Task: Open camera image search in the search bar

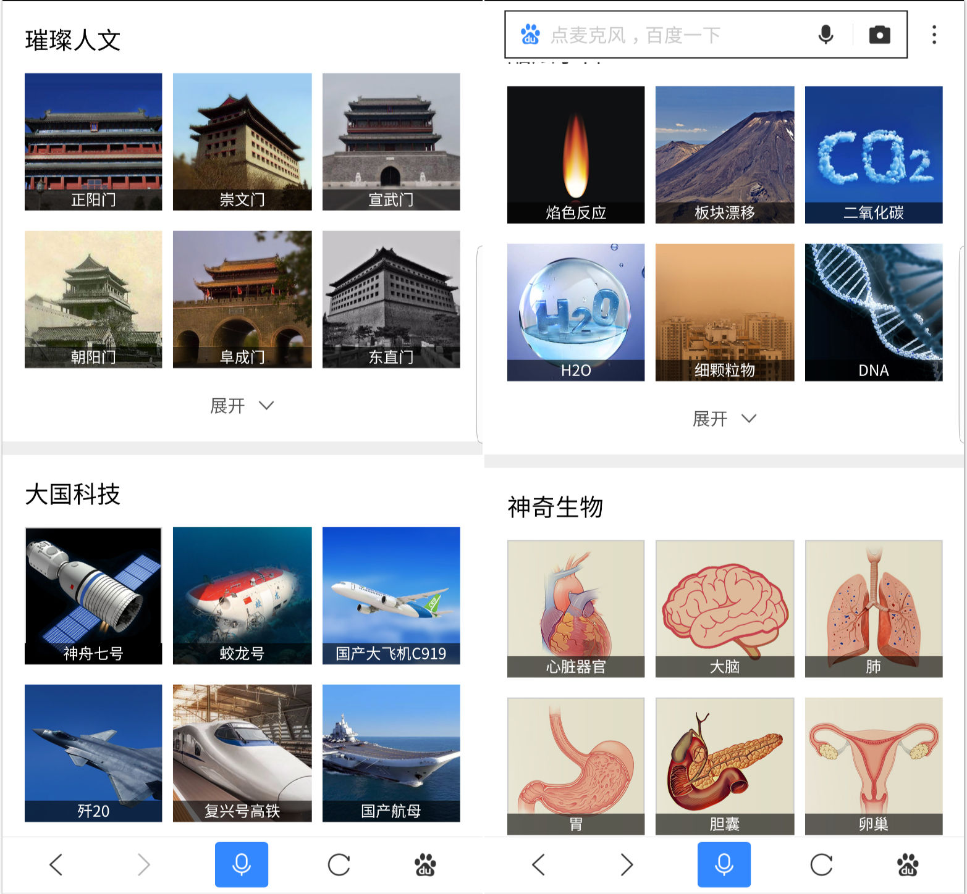Action: 879,35
